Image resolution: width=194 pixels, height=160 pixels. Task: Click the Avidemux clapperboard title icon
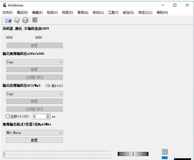click(5, 5)
